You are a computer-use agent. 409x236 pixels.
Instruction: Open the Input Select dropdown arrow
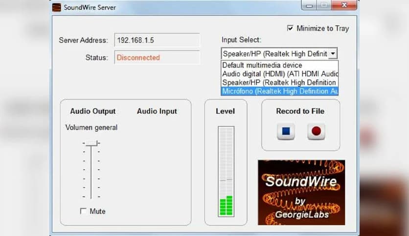click(333, 54)
